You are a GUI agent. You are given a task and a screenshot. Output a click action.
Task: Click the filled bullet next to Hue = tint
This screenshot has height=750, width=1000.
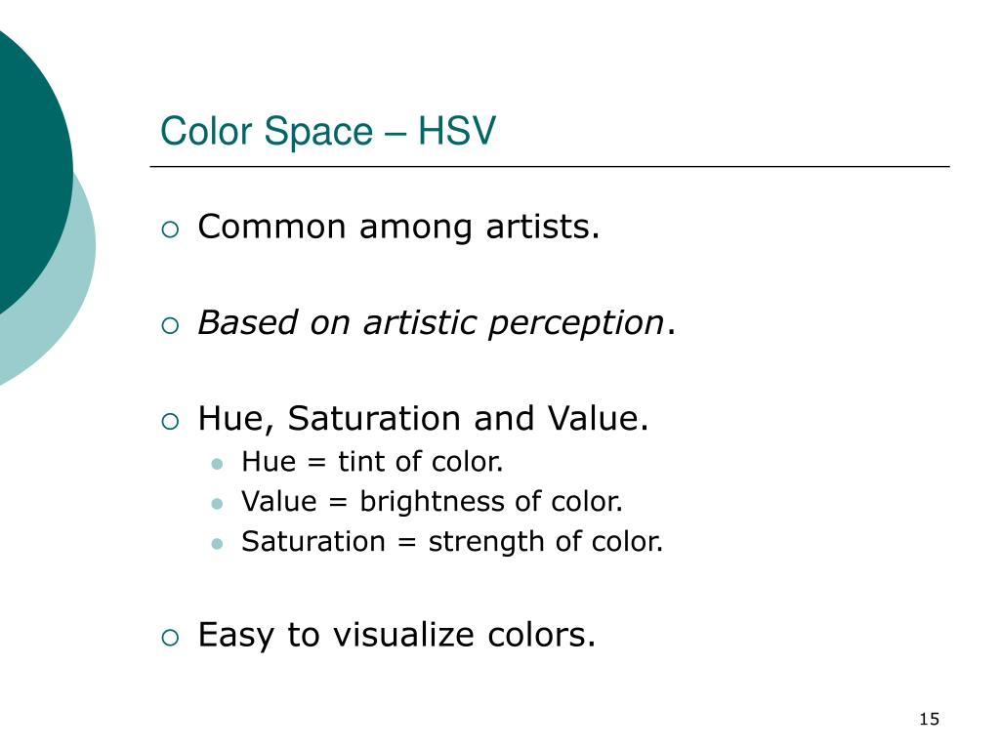217,464
